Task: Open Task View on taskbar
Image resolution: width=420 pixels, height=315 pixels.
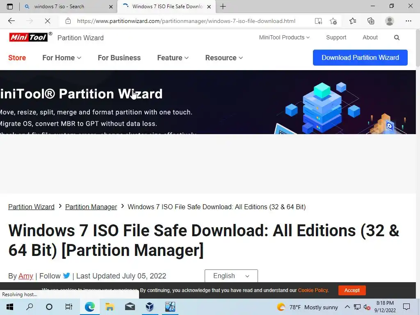Action: point(69,307)
